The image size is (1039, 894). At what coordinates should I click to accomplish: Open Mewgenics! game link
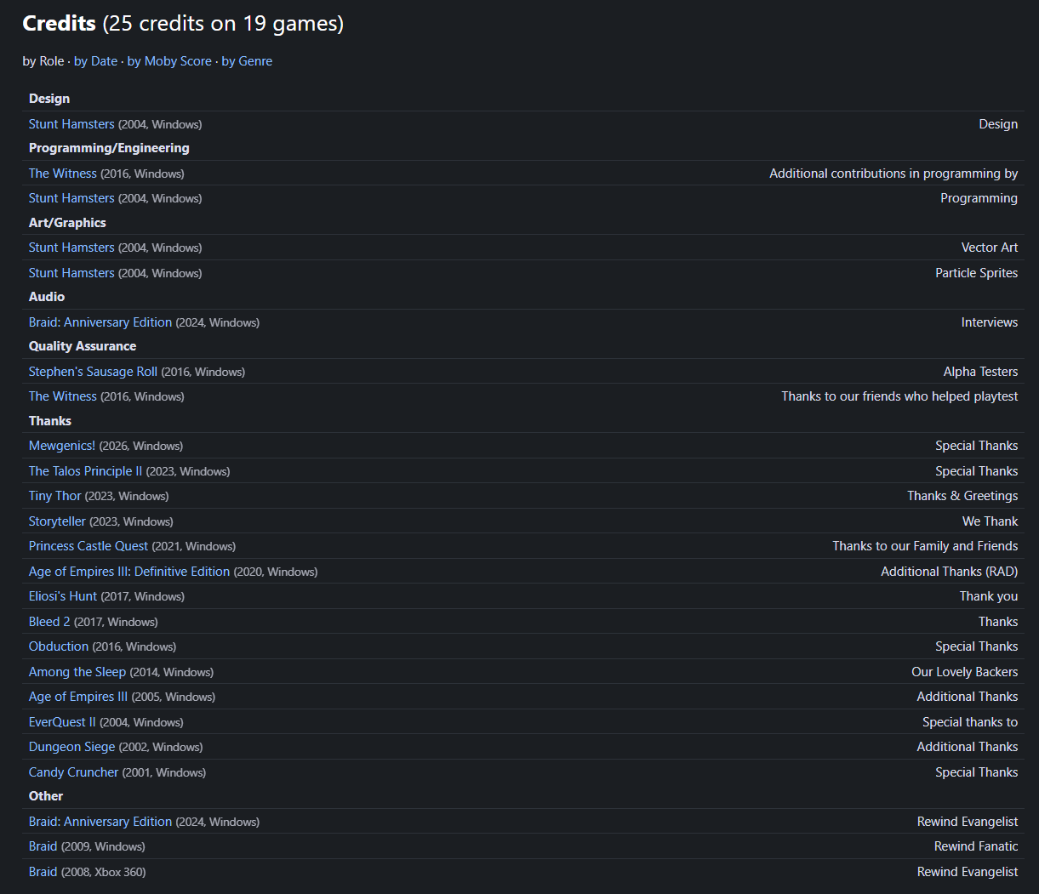(62, 446)
